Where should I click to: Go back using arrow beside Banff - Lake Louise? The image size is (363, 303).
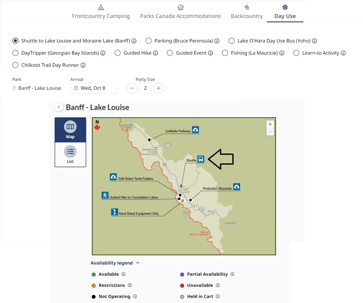coord(59,107)
